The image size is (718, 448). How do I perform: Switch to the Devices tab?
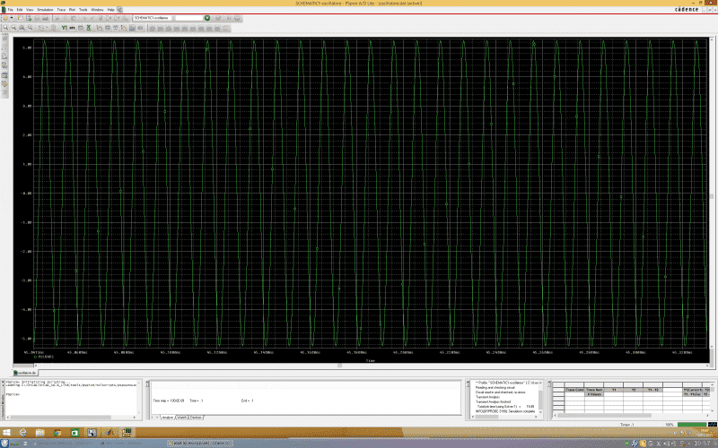196,418
